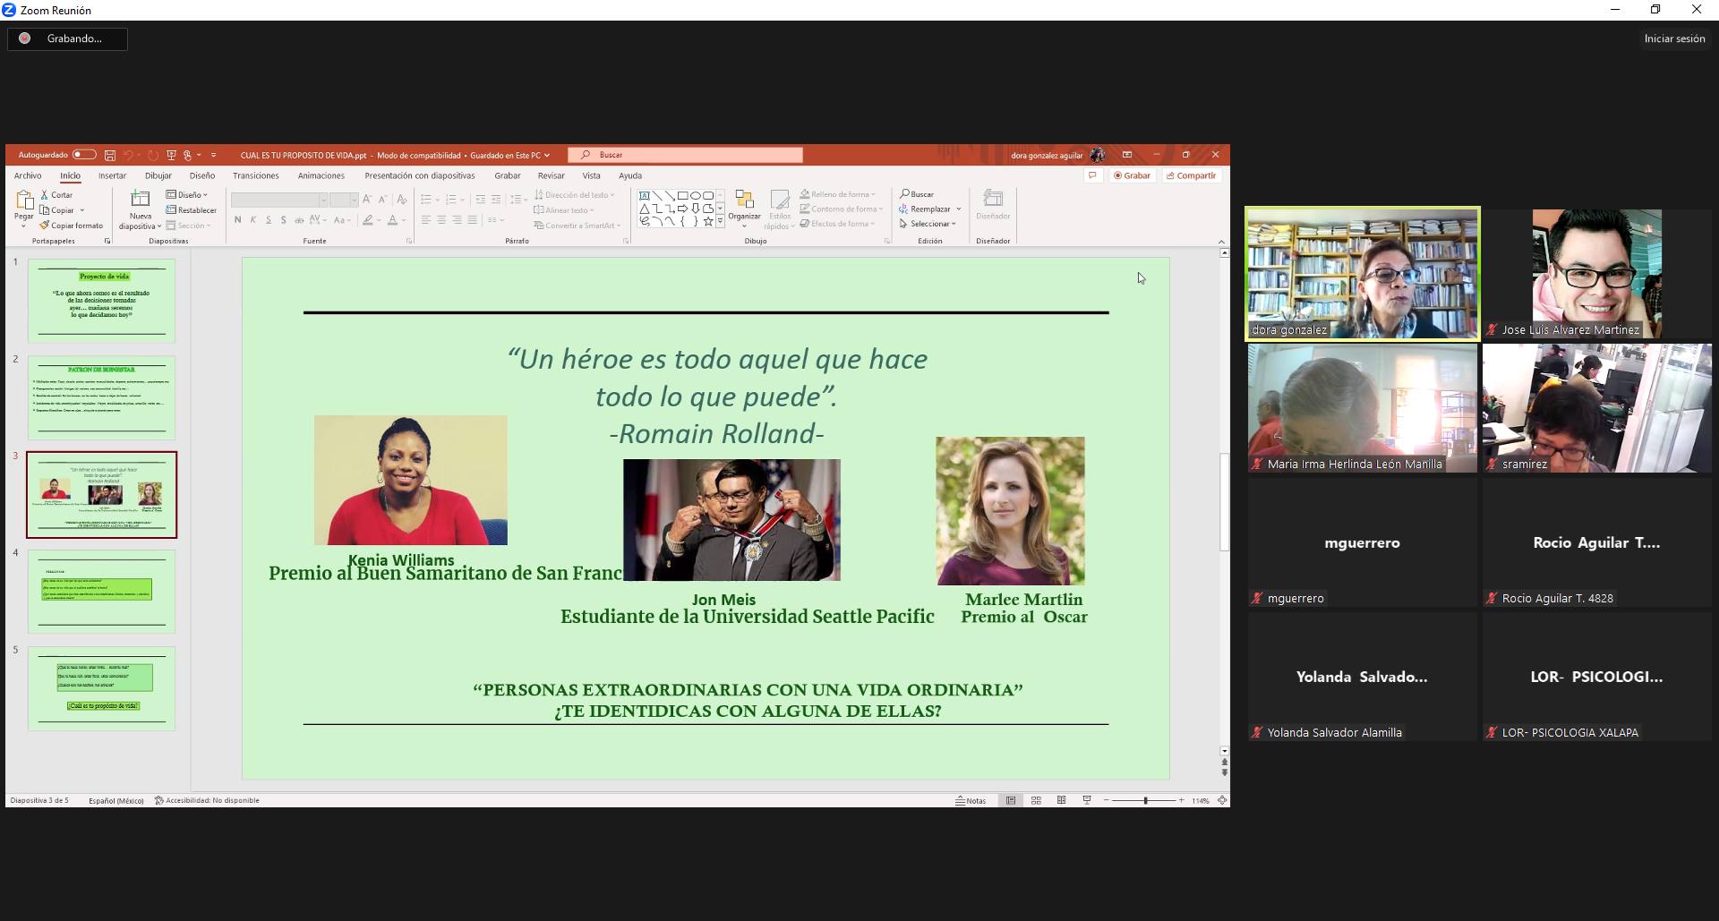Toggle the Notas pane
This screenshot has width=1719, height=921.
click(971, 800)
